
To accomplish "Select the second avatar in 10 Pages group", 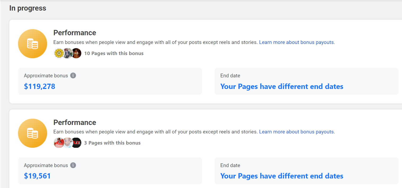I will [x=68, y=53].
